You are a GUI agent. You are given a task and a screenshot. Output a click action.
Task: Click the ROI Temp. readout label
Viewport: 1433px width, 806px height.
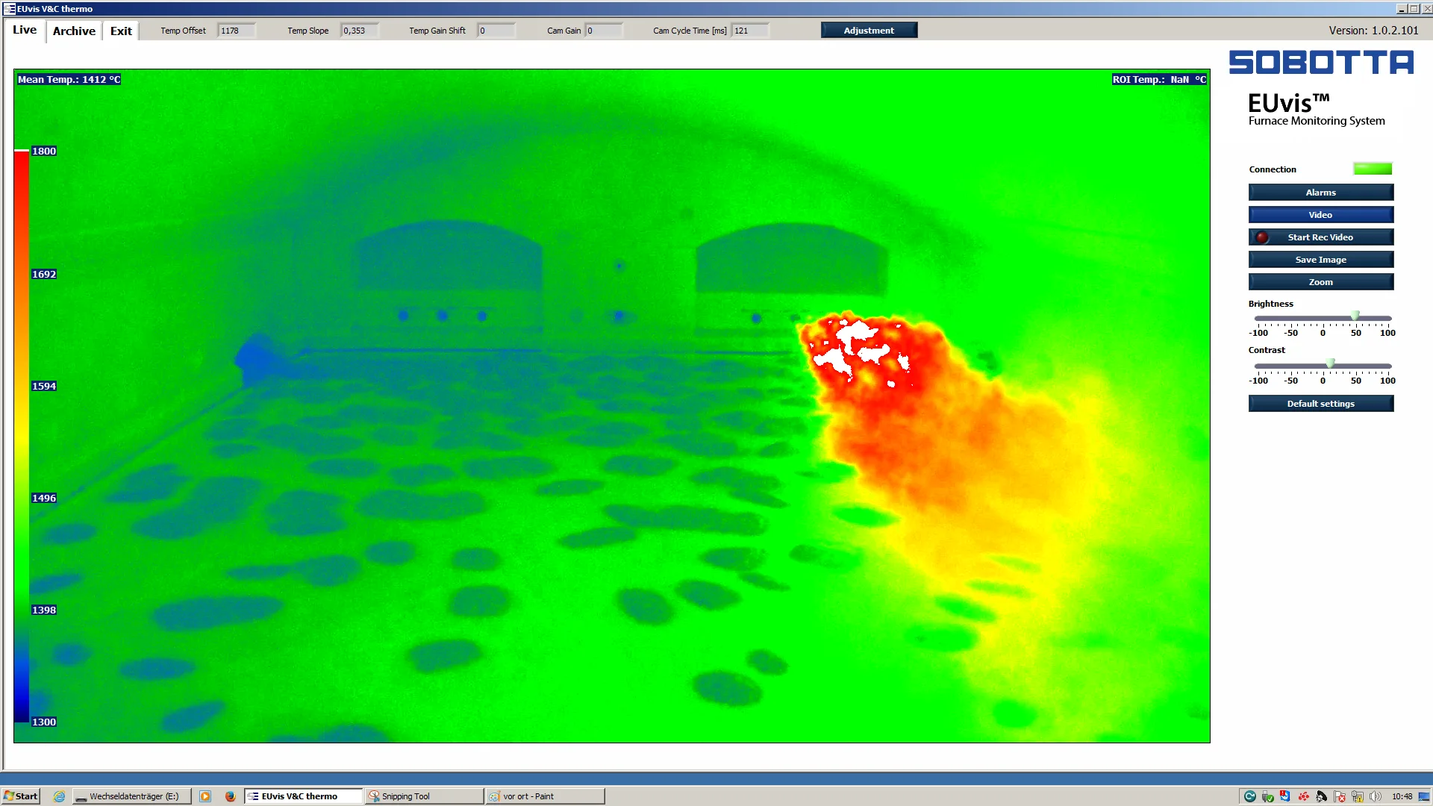tap(1159, 79)
